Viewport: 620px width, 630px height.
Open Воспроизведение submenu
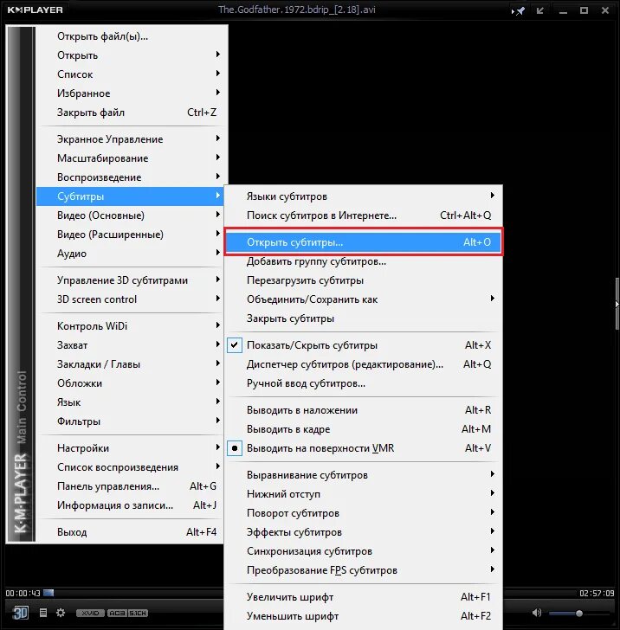click(130, 177)
